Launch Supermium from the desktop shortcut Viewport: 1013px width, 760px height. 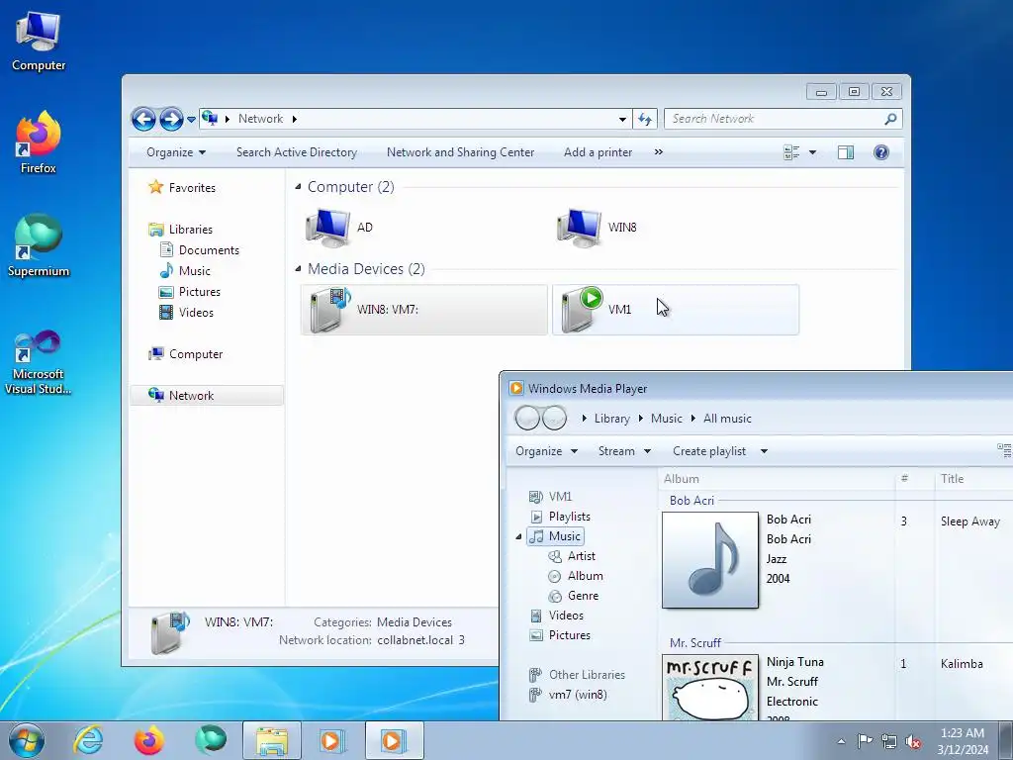pos(39,245)
